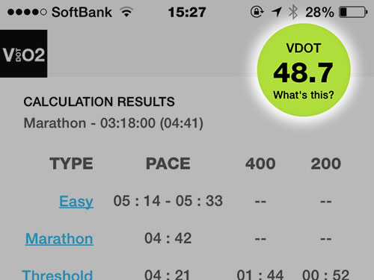Screen dimensions: 374x280
Task: Tap the location services arrow icon
Action: click(277, 12)
